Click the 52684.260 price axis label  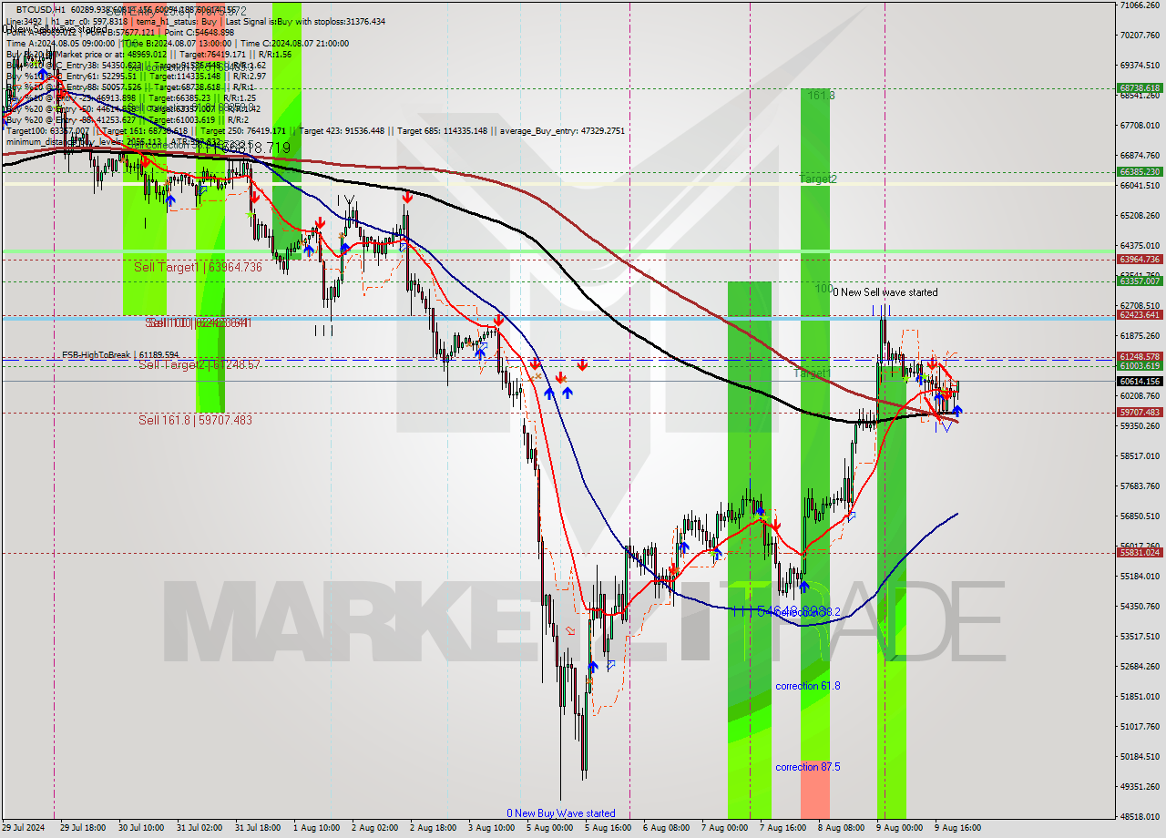[1140, 667]
